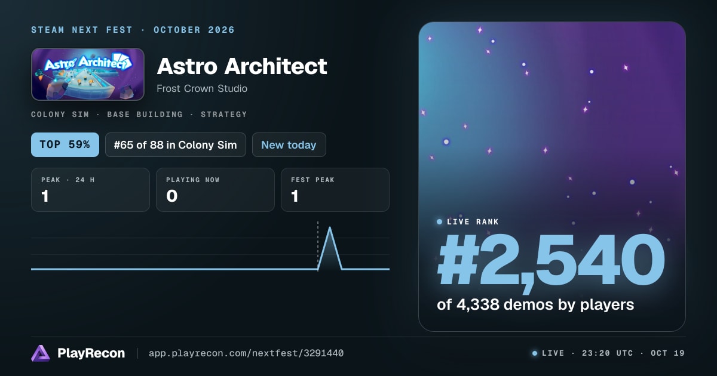Click the live status dot in the footer
The width and height of the screenshot is (717, 376).
point(535,353)
